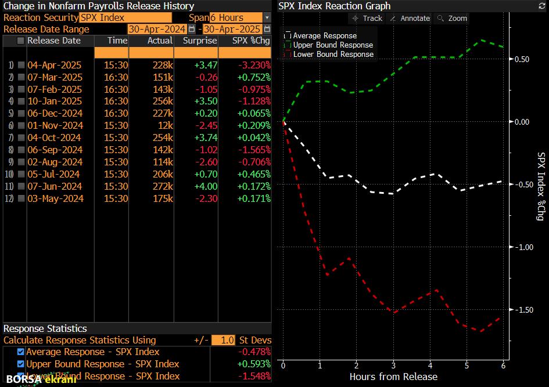549x387 pixels.
Task: Click Average Response legend marker
Action: coord(288,35)
